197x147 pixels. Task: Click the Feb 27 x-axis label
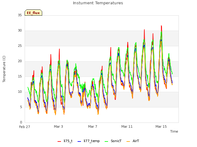(x=25, y=127)
